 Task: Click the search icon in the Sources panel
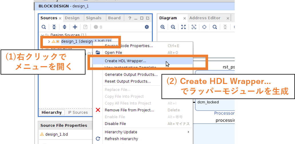[43, 27]
